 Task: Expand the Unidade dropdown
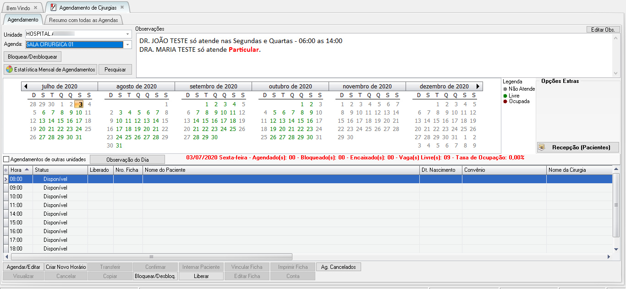click(x=127, y=34)
